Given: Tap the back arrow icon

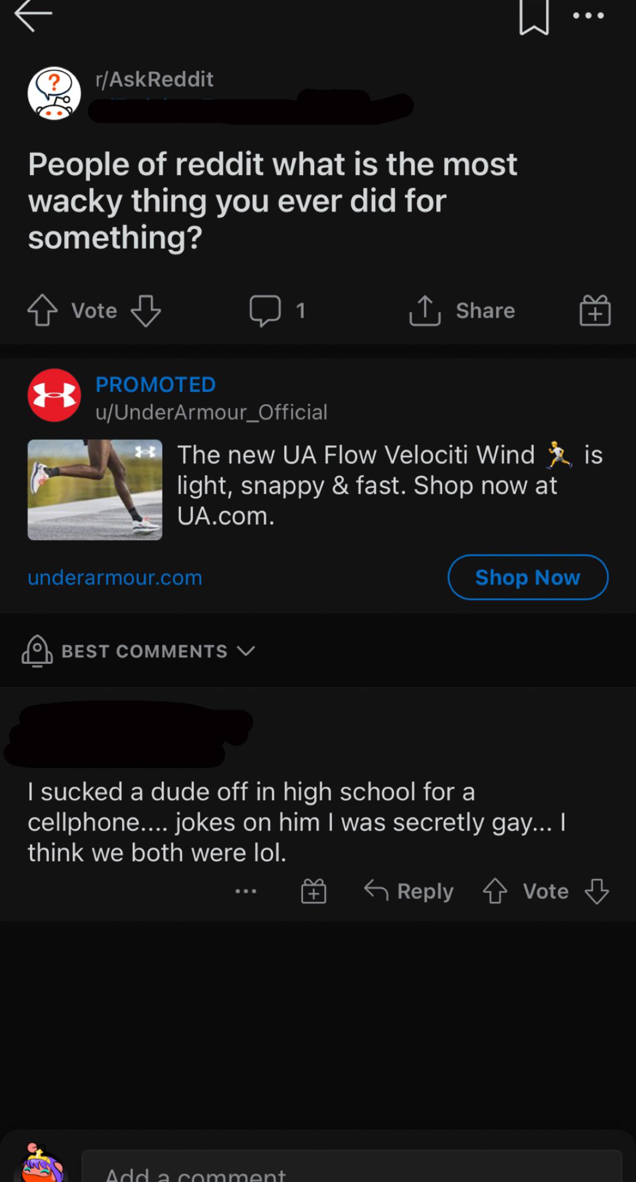Looking at the screenshot, I should 33,16.
